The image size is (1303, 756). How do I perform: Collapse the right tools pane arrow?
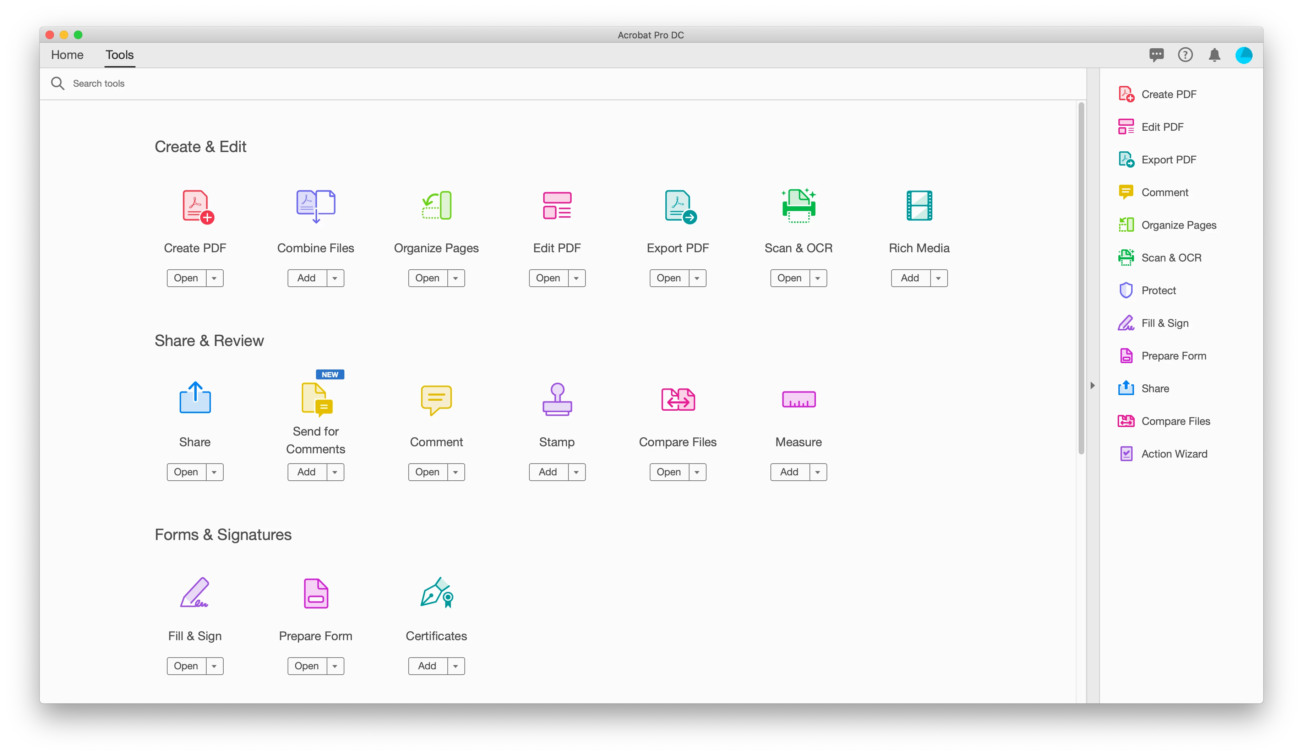click(x=1092, y=385)
